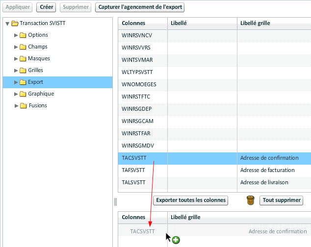Click the Fusions folder icon

pyautogui.click(x=23, y=106)
